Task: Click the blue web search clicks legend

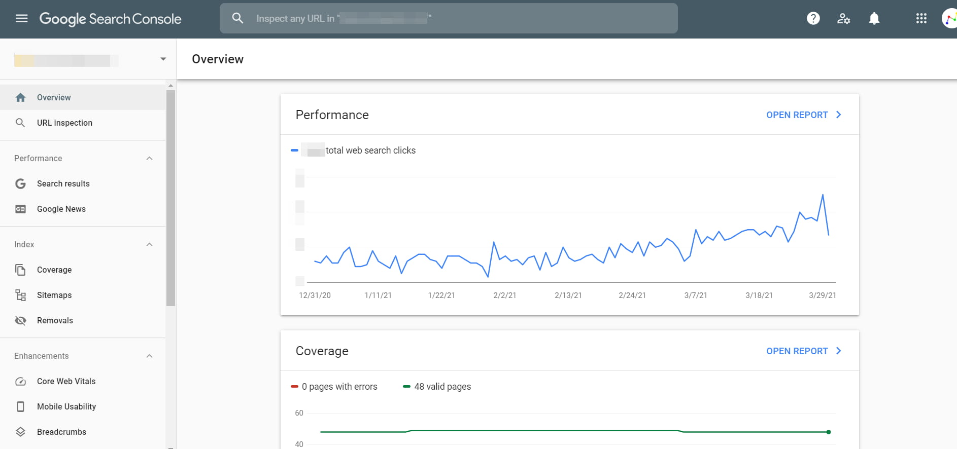Action: click(x=294, y=151)
